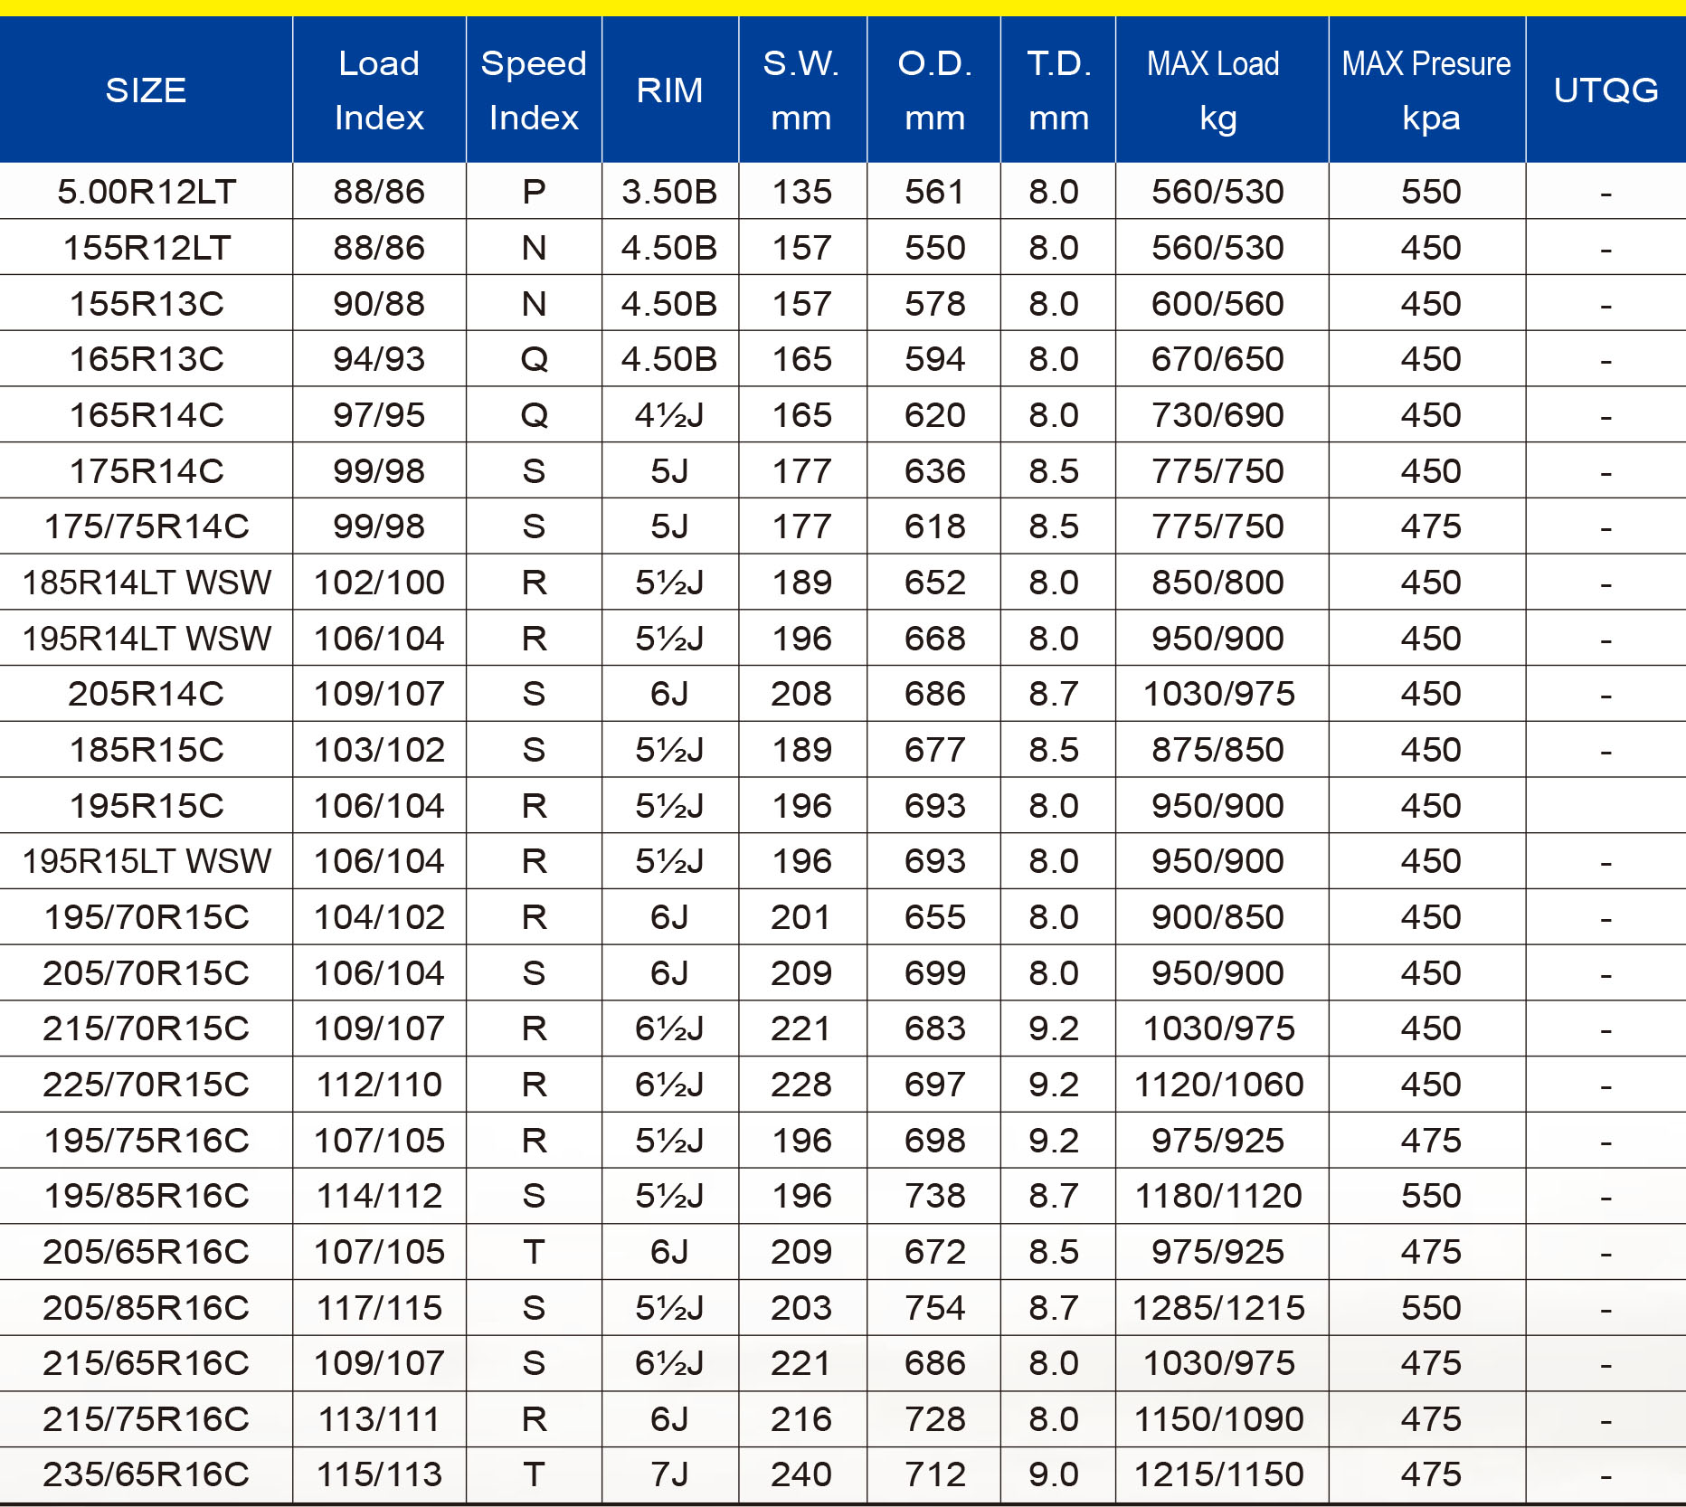The image size is (1686, 1507).
Task: Select the 195/75R16C size cell
Action: pyautogui.click(x=146, y=1141)
